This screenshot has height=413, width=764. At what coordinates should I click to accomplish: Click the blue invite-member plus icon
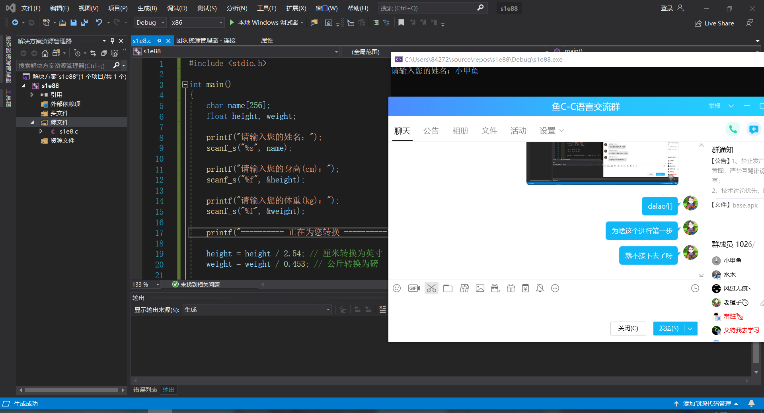pyautogui.click(x=753, y=129)
